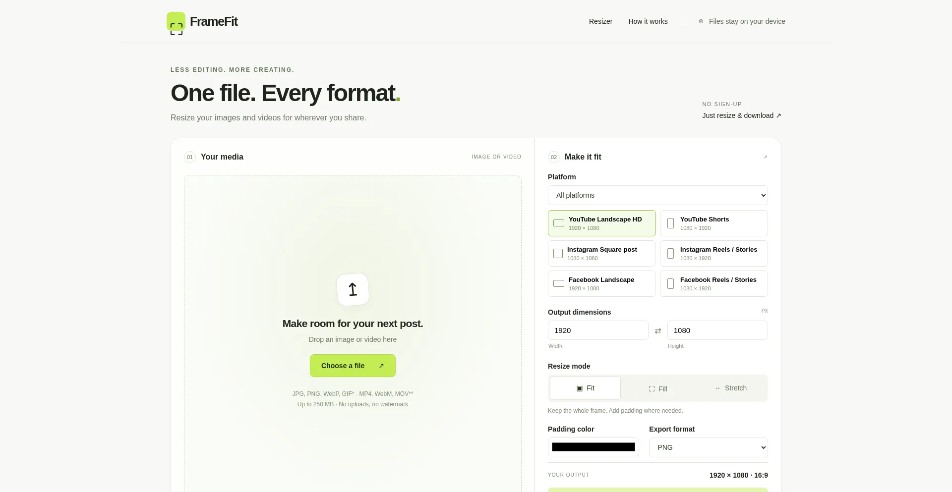Click the YouTube Shorts portrait shape icon
952x492 pixels.
coord(670,223)
